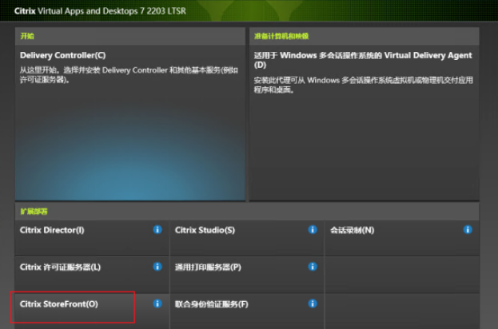Open the info icon for Citrix StoreFront

pyautogui.click(x=157, y=303)
